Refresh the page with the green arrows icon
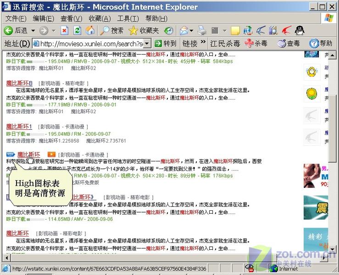The width and height of the screenshot is (339, 275). click(77, 30)
